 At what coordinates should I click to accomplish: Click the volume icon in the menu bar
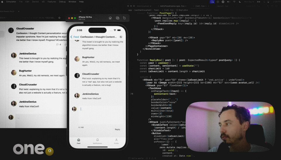[x=229, y=2]
